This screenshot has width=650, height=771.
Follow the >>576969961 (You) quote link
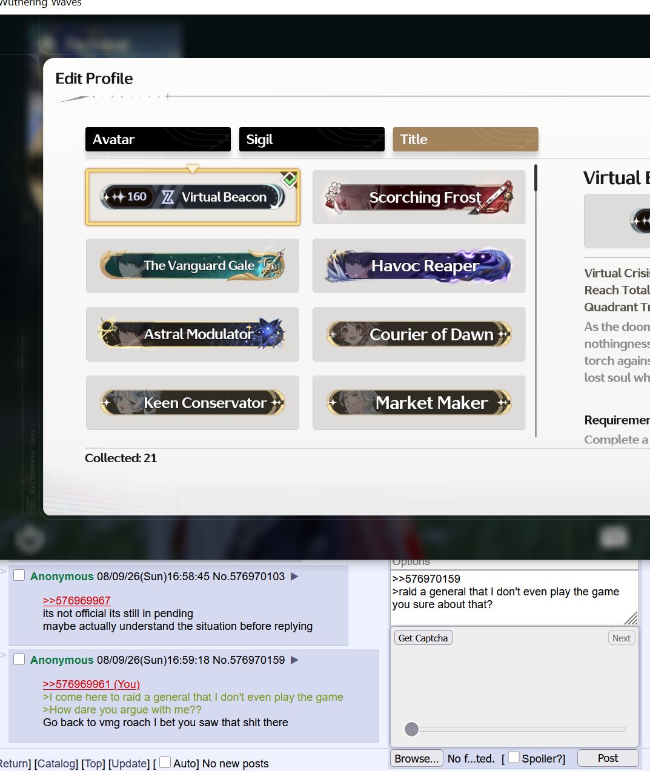91,684
